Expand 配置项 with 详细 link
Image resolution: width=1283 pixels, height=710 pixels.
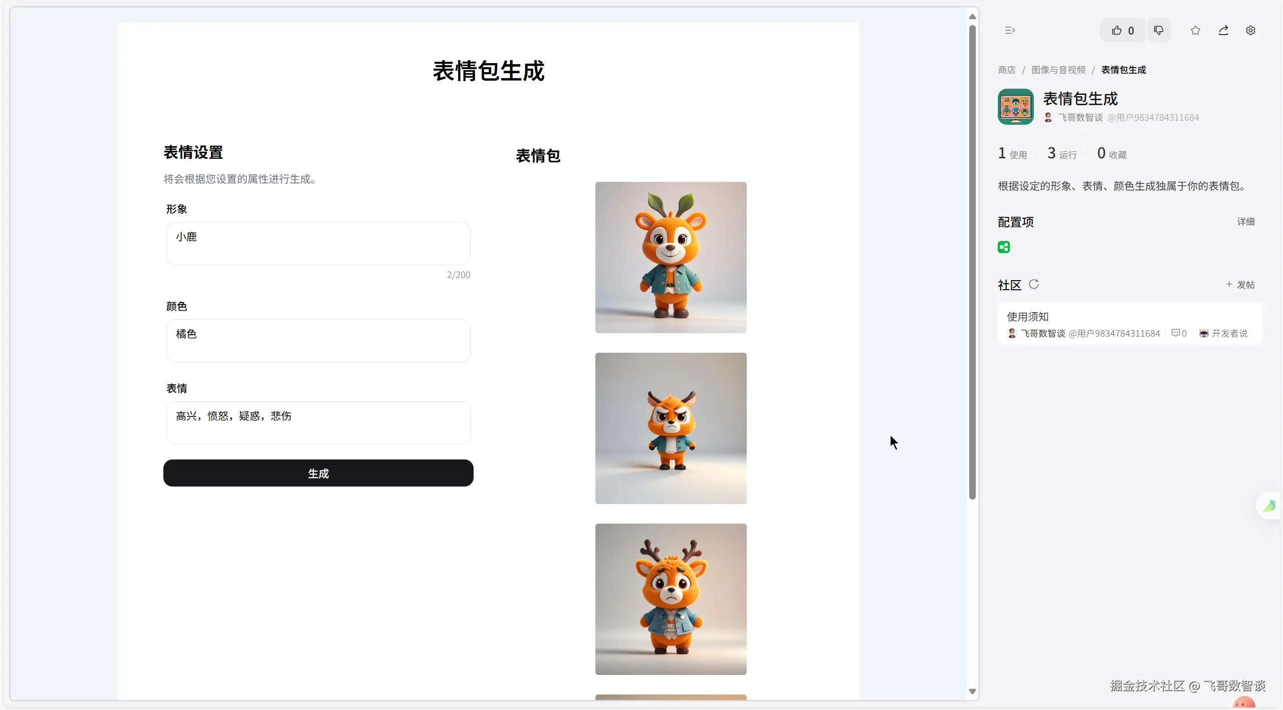click(x=1245, y=221)
